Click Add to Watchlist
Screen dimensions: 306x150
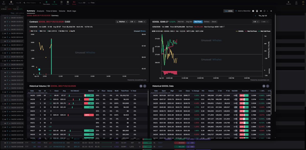(243, 11)
